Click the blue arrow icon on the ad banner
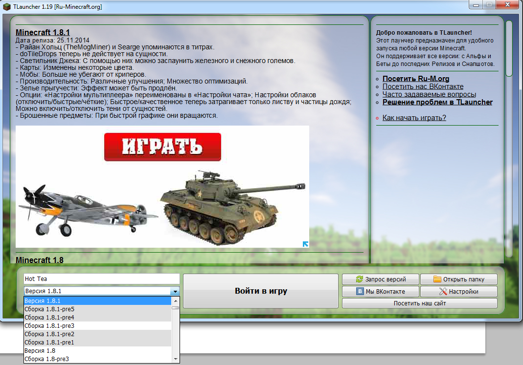 (305, 244)
